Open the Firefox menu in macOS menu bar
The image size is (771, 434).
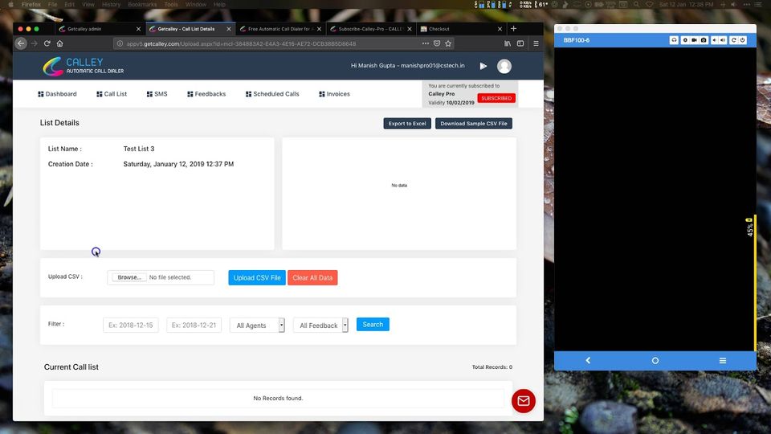[x=31, y=5]
